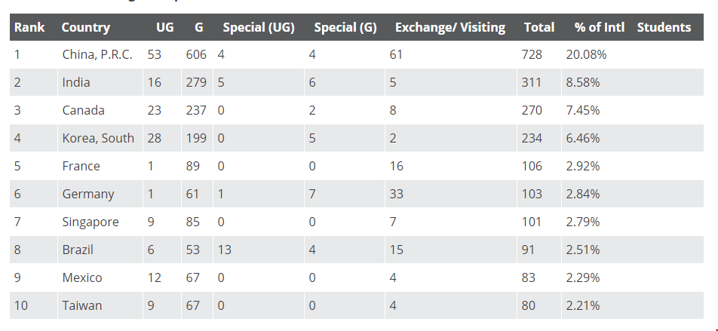The width and height of the screenshot is (718, 331).
Task: Click the France country cell
Action: coord(81,166)
